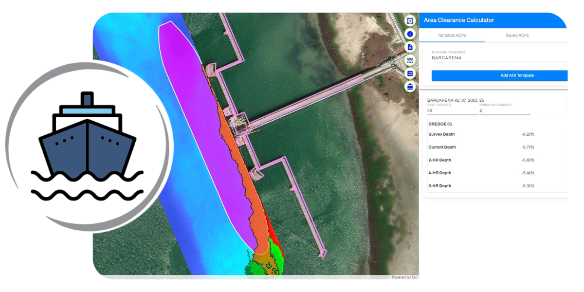584x292 pixels.
Task: Click the UnderKeel Value input field
Action: tap(504, 110)
